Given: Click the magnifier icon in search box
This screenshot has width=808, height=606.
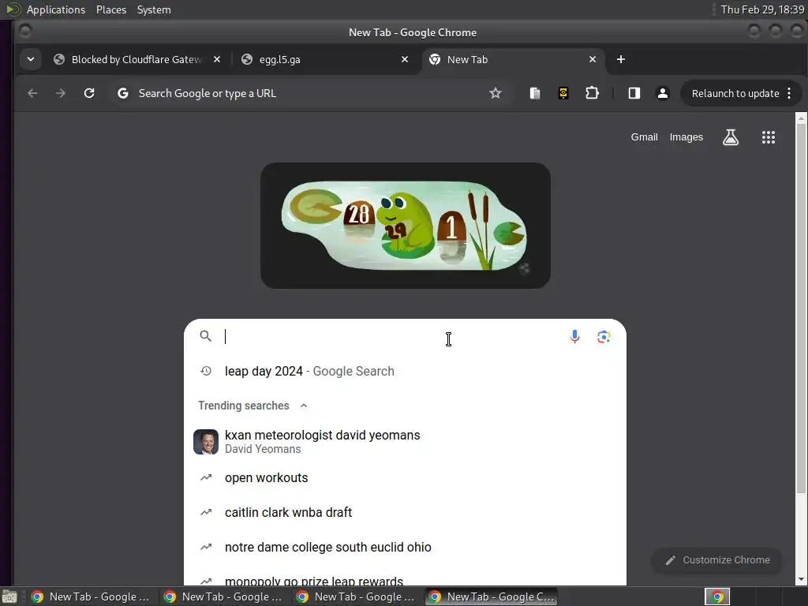Looking at the screenshot, I should pyautogui.click(x=206, y=336).
